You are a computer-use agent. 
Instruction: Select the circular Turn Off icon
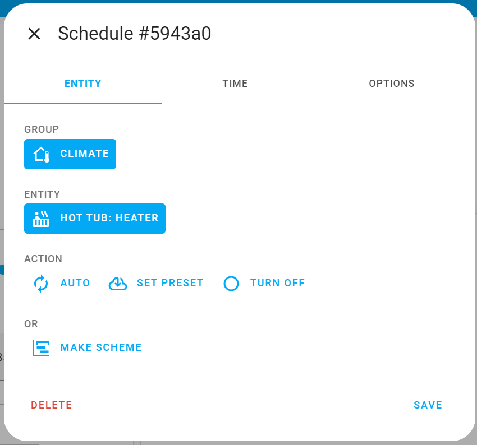231,284
